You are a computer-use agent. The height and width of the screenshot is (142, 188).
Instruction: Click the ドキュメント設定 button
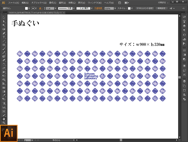pyautogui.click(x=145, y=8)
